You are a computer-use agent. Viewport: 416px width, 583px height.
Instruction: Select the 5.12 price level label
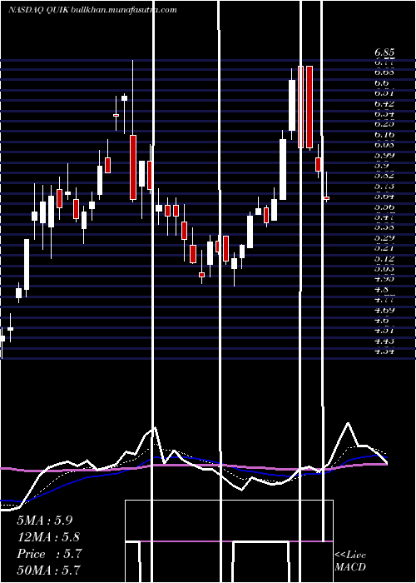tap(384, 258)
